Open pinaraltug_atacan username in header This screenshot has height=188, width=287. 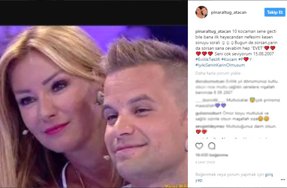(229, 13)
